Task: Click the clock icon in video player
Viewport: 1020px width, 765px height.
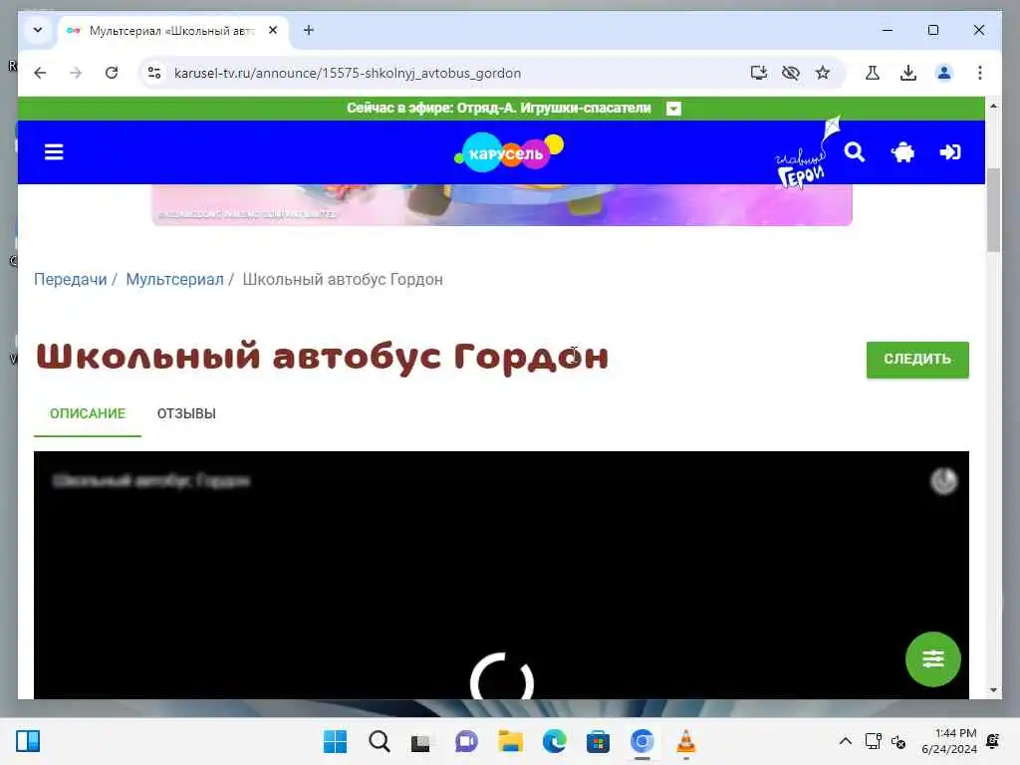Action: [x=943, y=481]
